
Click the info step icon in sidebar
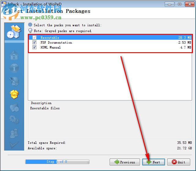coord(14,68)
